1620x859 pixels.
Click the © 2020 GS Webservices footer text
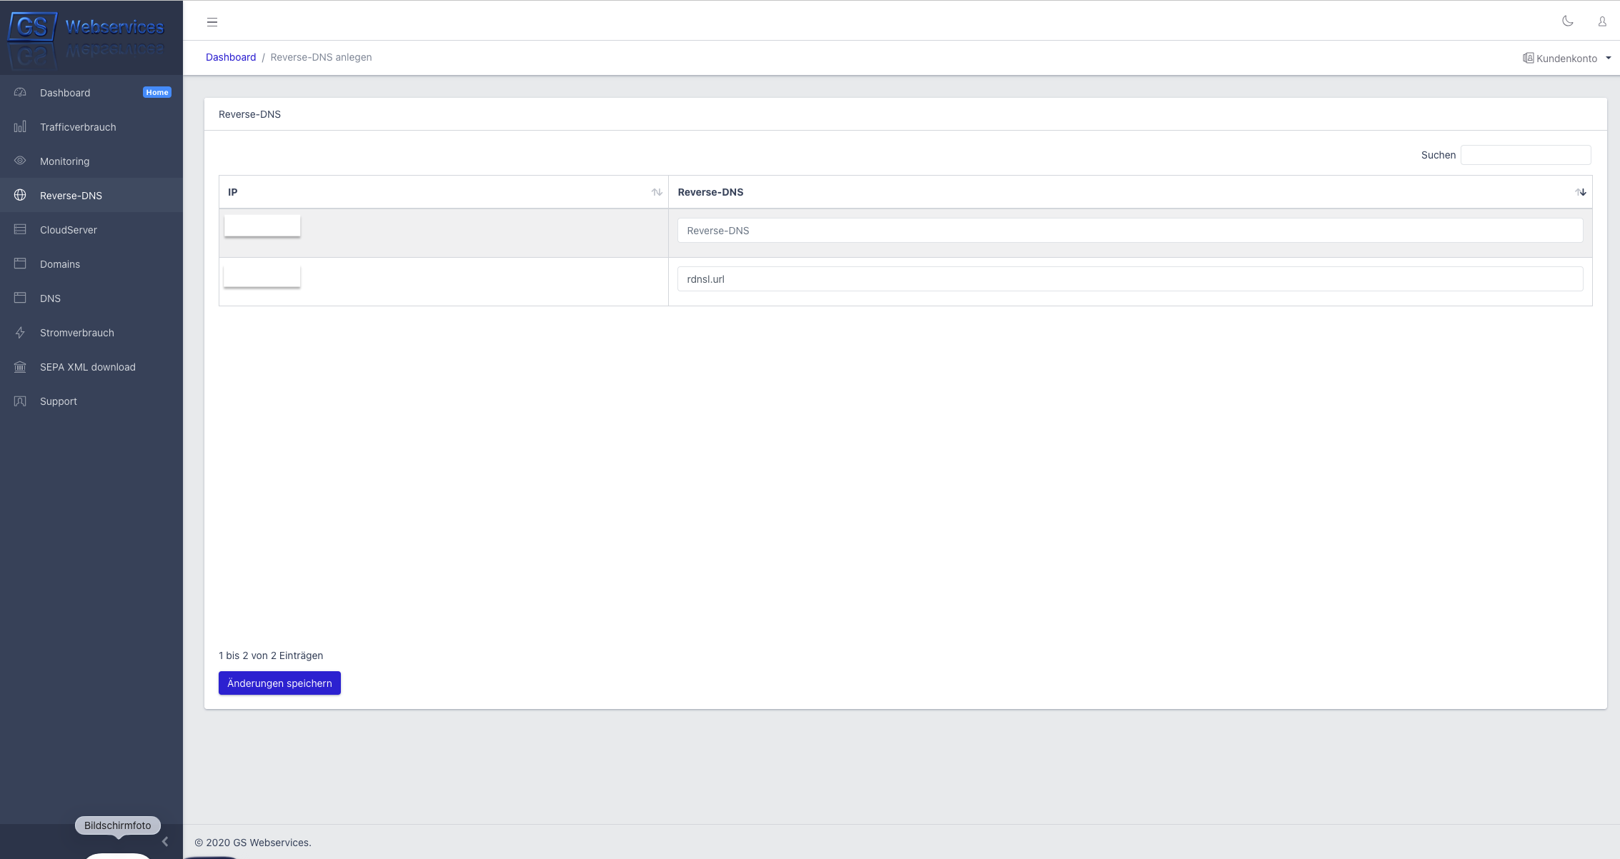pos(253,843)
